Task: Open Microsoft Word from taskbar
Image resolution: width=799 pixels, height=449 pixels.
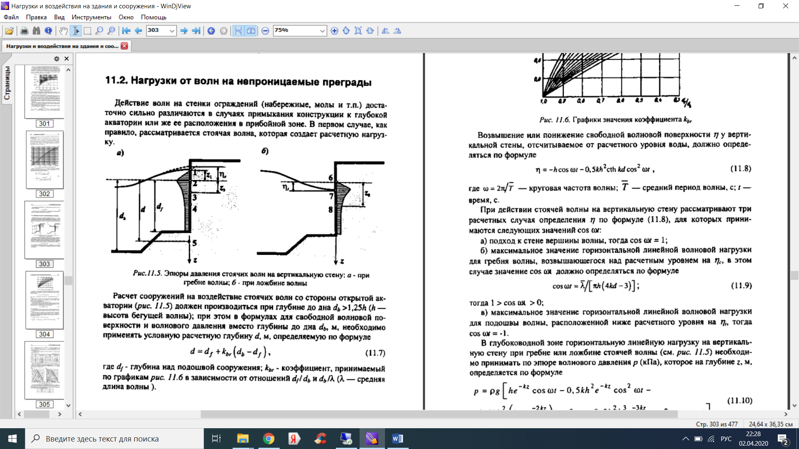Action: [x=397, y=439]
